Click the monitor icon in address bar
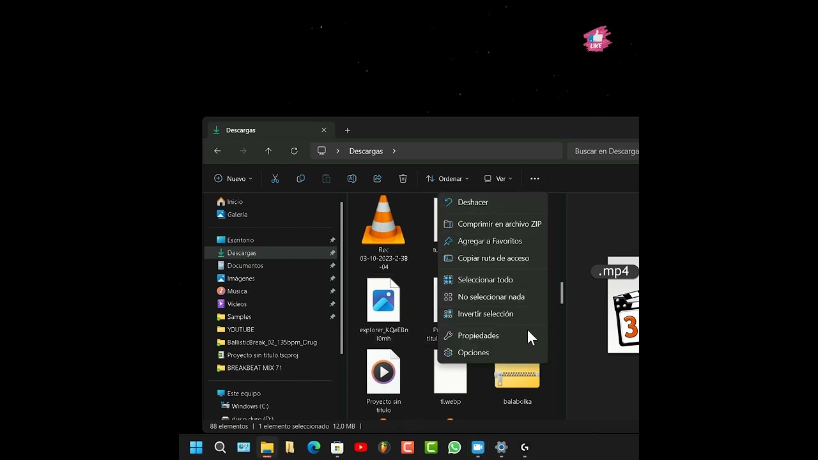The height and width of the screenshot is (460, 818). coord(321,151)
